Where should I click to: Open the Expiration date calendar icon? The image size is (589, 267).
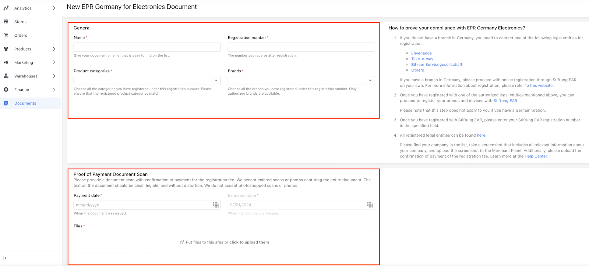coord(370,205)
